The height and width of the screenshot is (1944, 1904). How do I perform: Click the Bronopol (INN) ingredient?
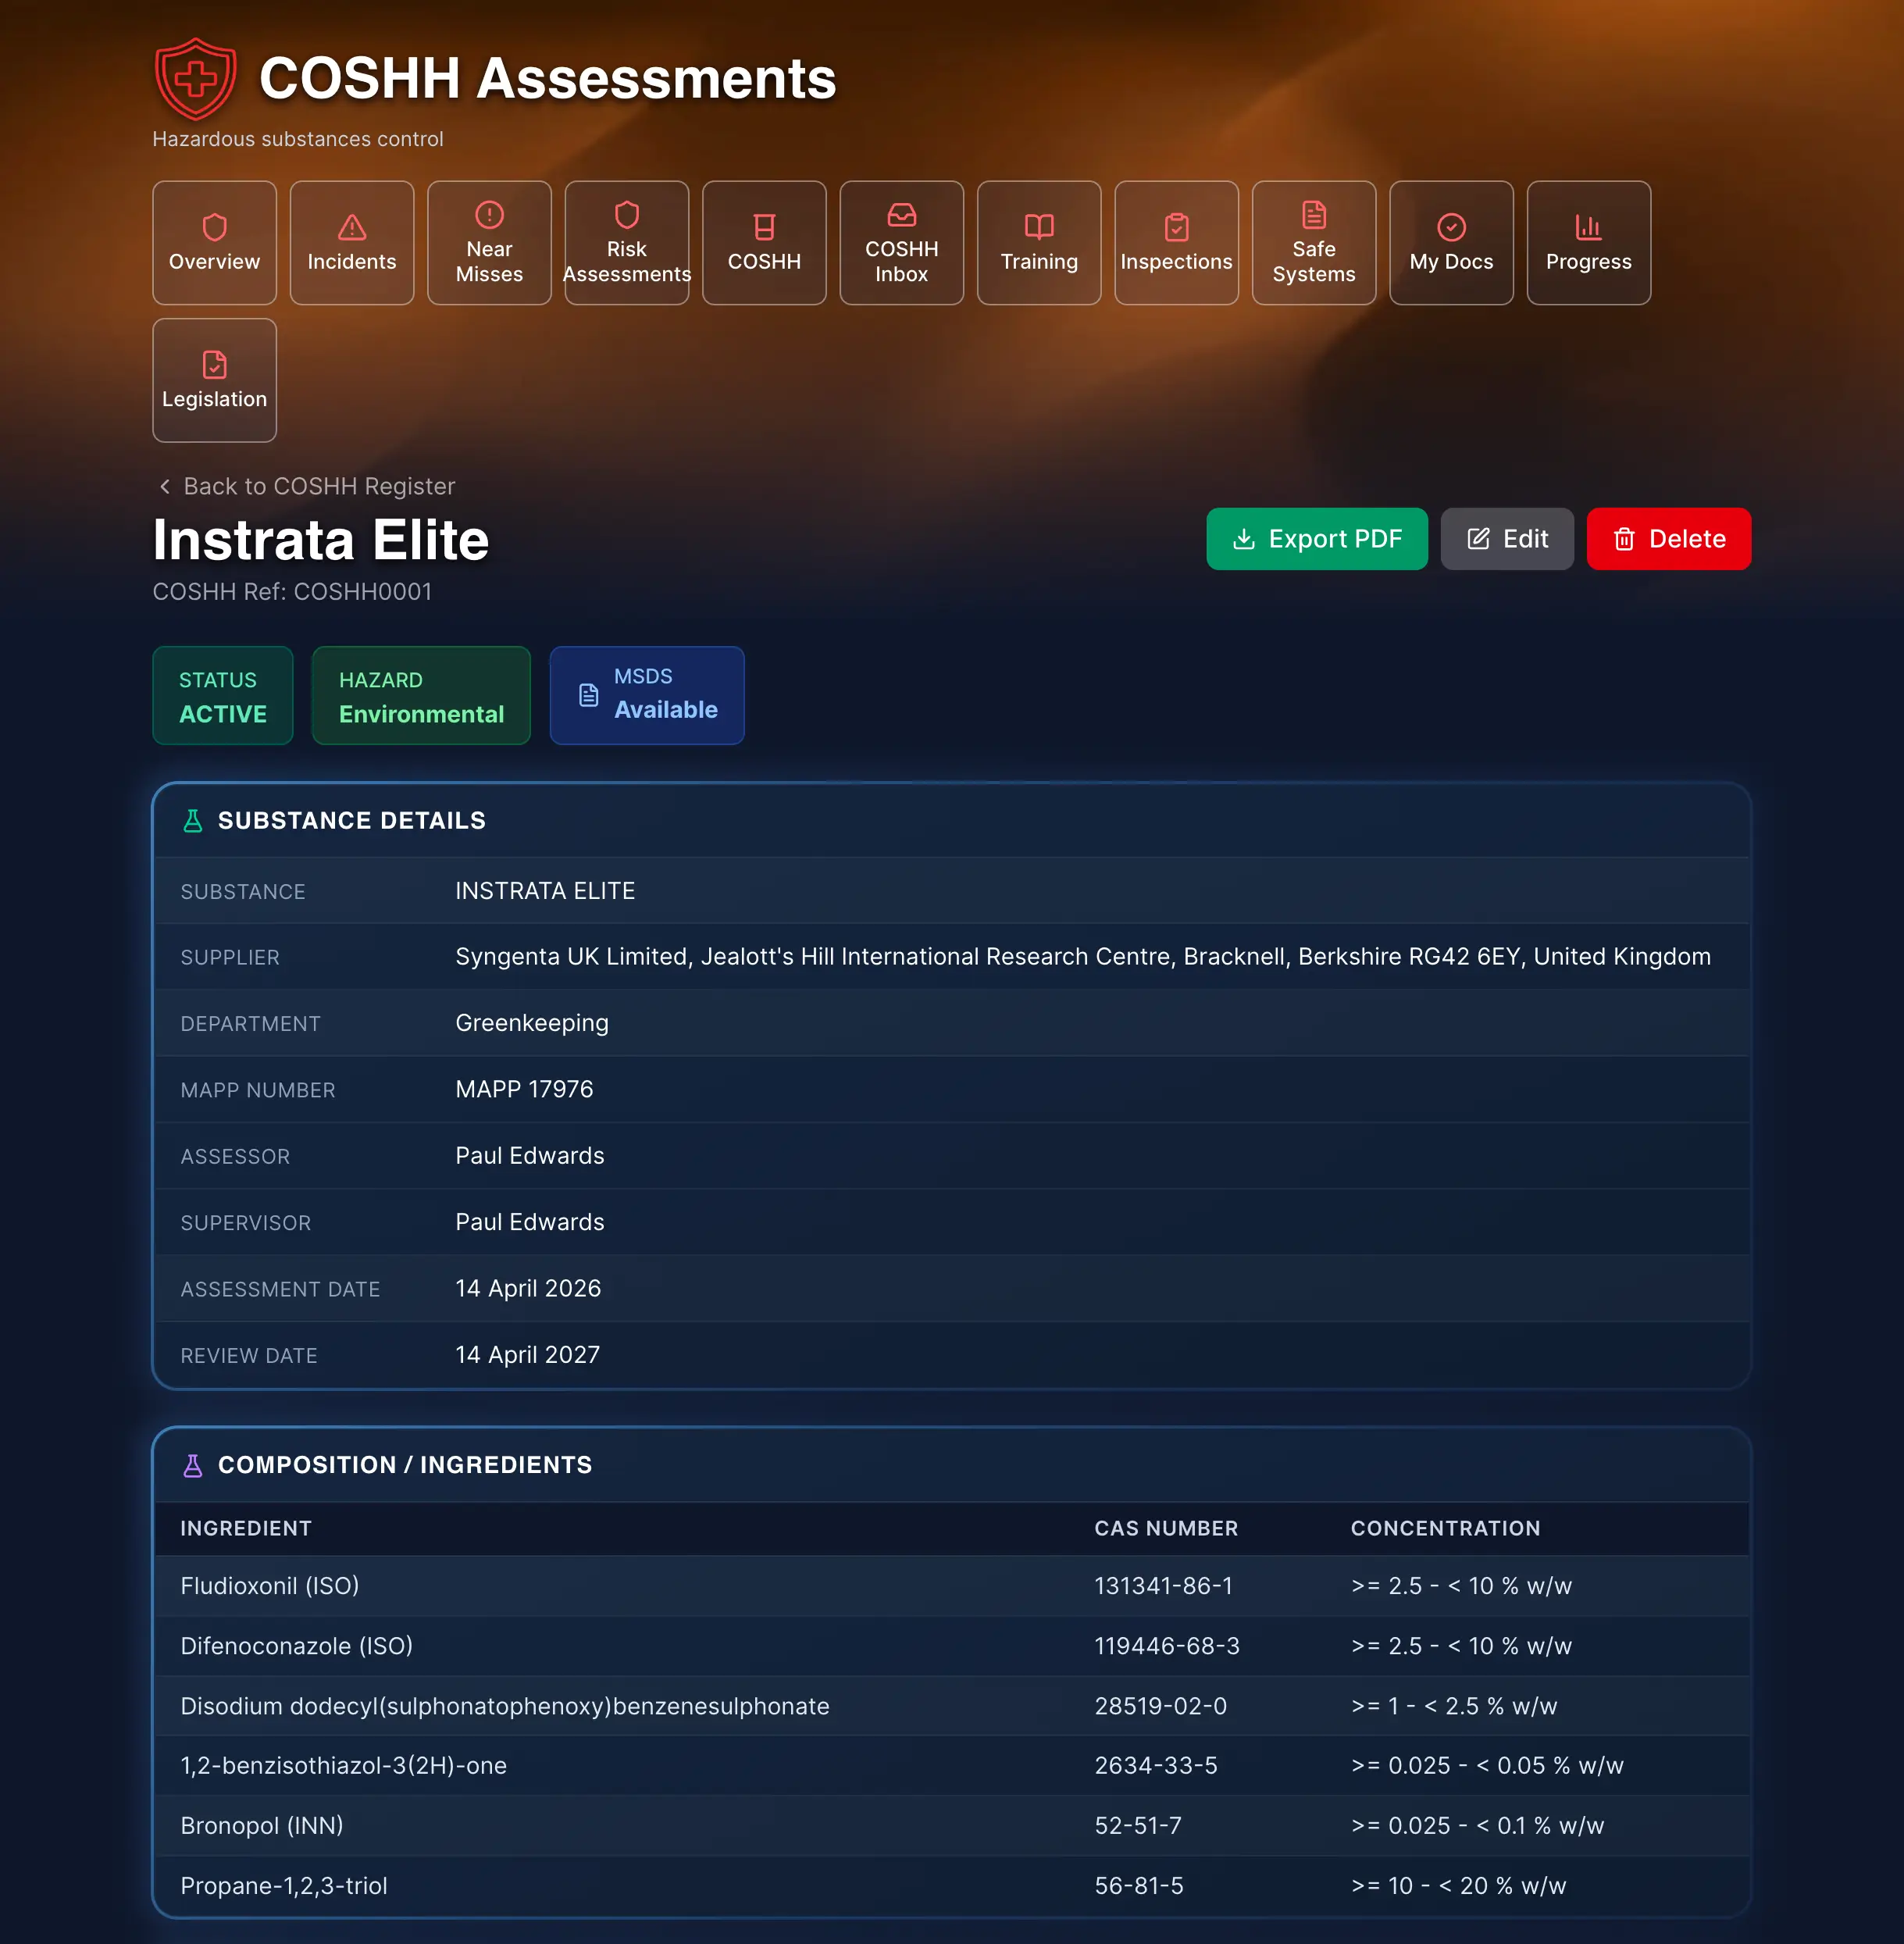coord(262,1826)
